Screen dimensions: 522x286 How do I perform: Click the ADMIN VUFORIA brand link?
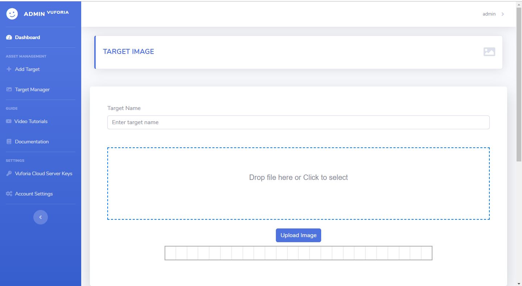[46, 13]
